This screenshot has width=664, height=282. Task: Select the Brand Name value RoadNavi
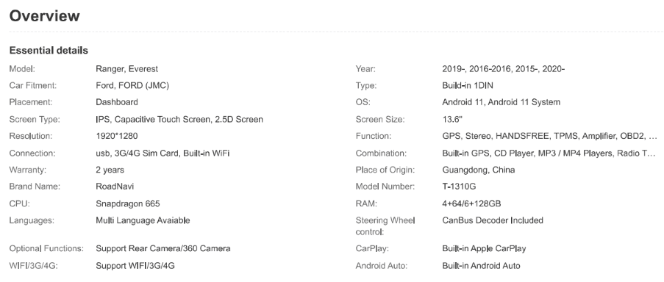(115, 187)
